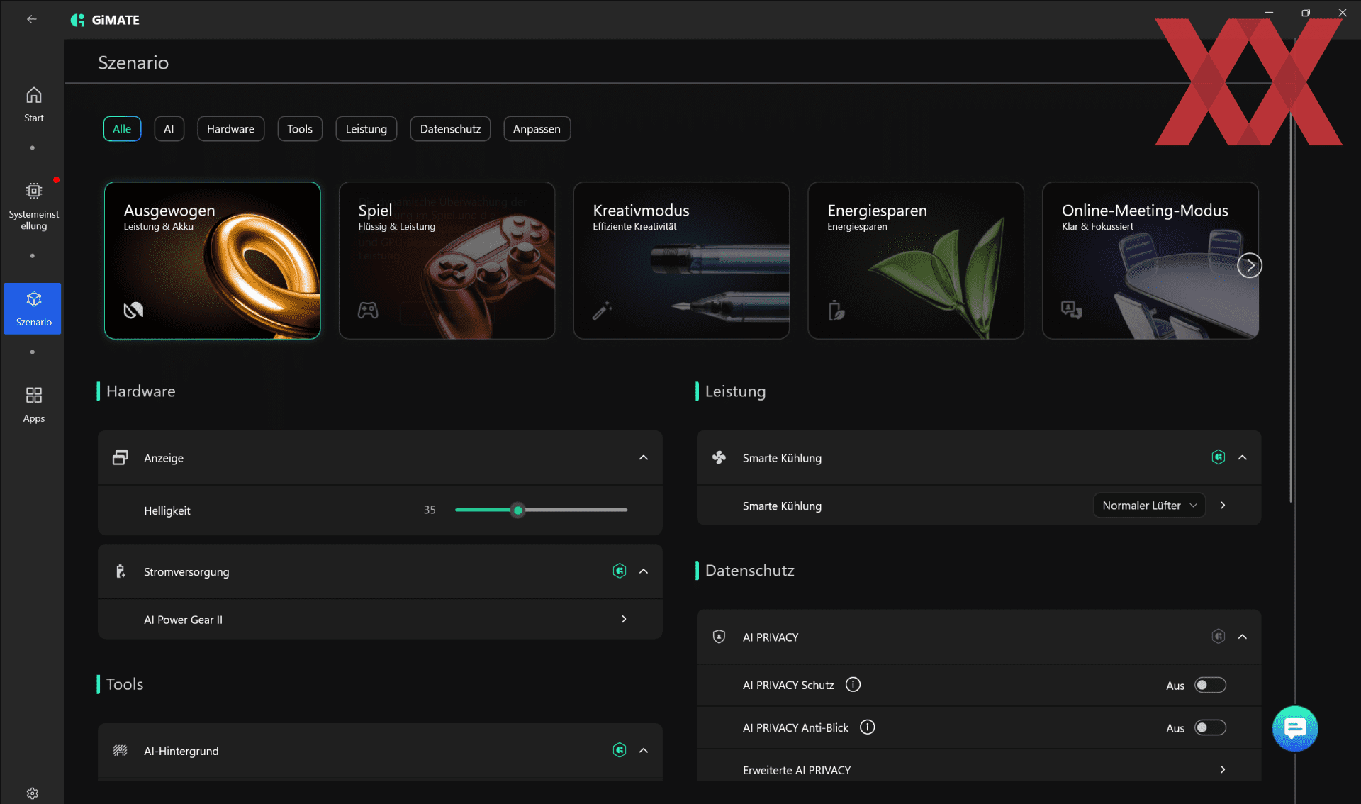The width and height of the screenshot is (1361, 804).
Task: Go back with the arrow icon
Action: (32, 20)
